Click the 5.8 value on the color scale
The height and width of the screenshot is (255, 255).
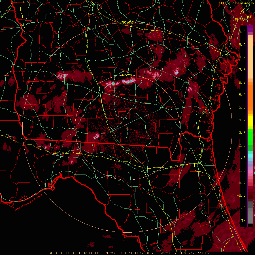242,95
